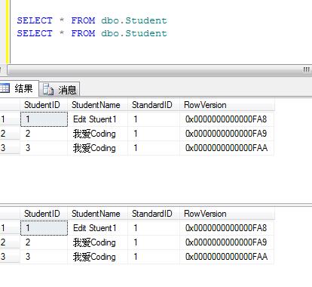The image size is (312, 287).
Task: Select row header 3 in second result grid
Action: pos(10,257)
